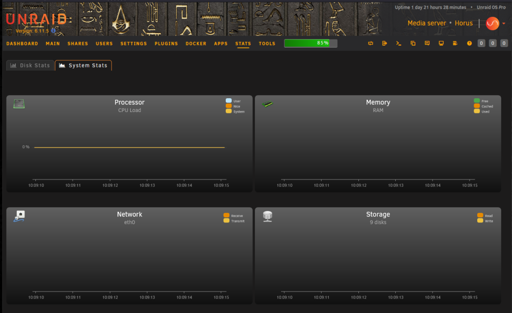Click the area chart icon on System Stats
The width and height of the screenshot is (512, 313).
[62, 65]
